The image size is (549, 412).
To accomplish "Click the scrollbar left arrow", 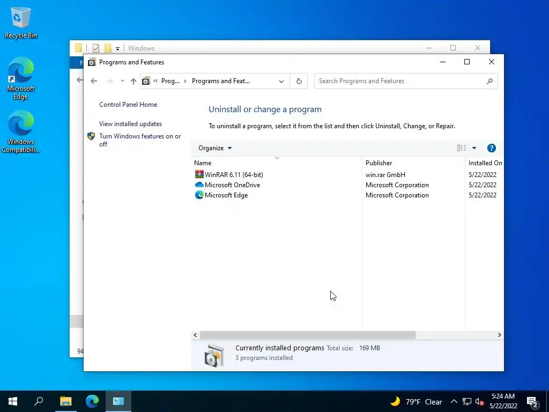I will coord(195,335).
